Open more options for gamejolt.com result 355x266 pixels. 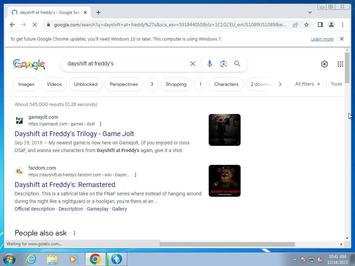[101, 124]
